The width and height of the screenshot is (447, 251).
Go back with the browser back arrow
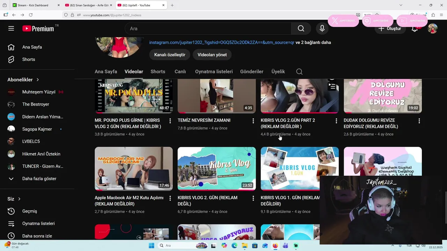14,15
